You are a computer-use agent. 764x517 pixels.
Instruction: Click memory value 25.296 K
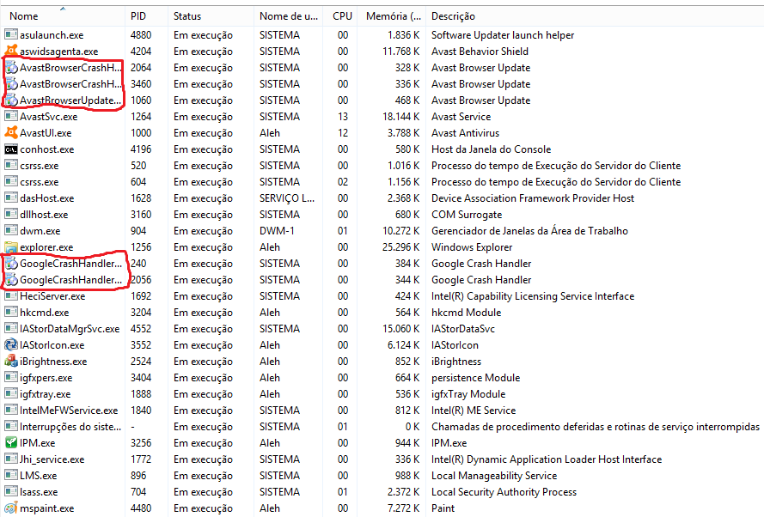point(400,247)
